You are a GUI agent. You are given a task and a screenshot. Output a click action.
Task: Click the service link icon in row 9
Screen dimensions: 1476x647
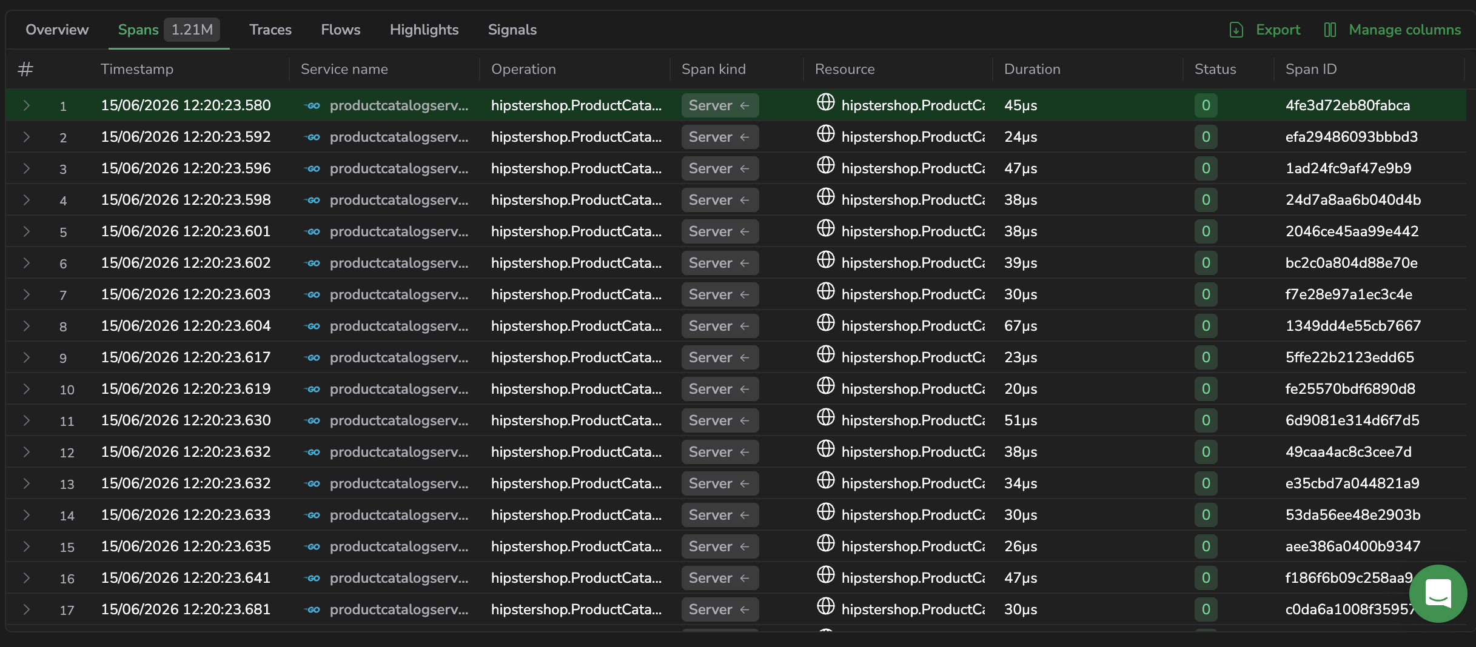click(x=312, y=358)
